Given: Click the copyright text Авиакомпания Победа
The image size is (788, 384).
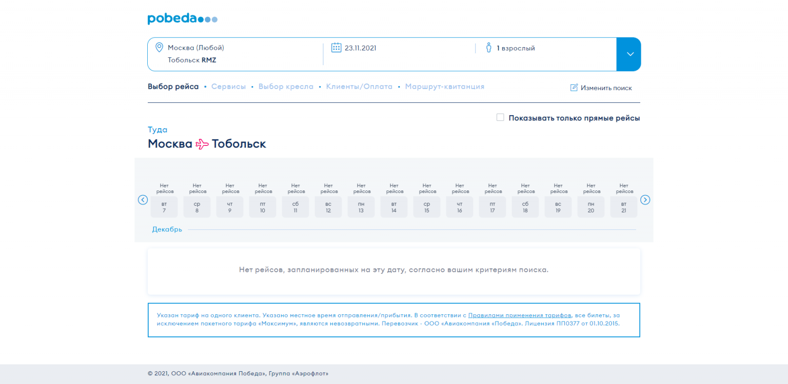Looking at the screenshot, I should pos(238,374).
